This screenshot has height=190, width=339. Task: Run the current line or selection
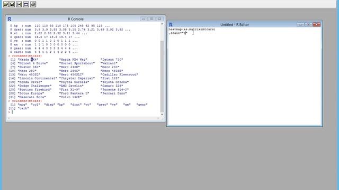point(19,4)
